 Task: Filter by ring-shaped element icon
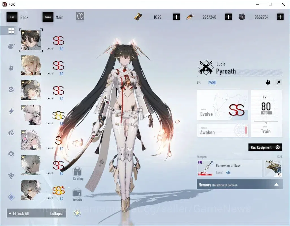click(11, 154)
